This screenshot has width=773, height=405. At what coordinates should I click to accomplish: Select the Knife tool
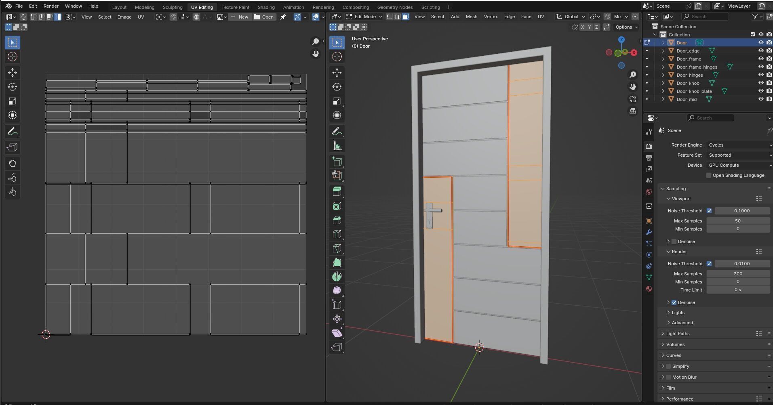tap(337, 248)
